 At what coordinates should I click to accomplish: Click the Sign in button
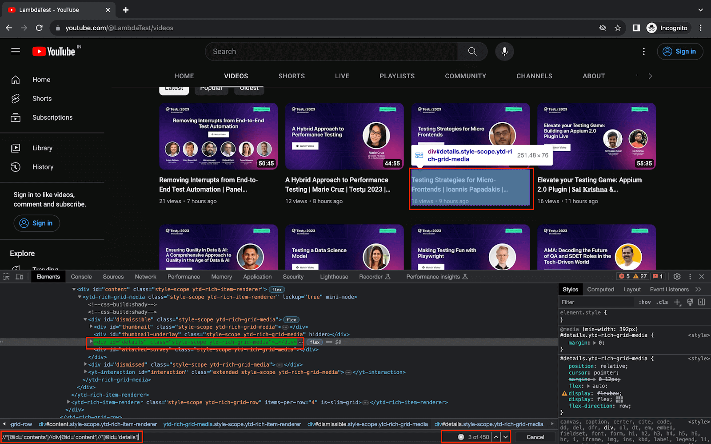680,51
